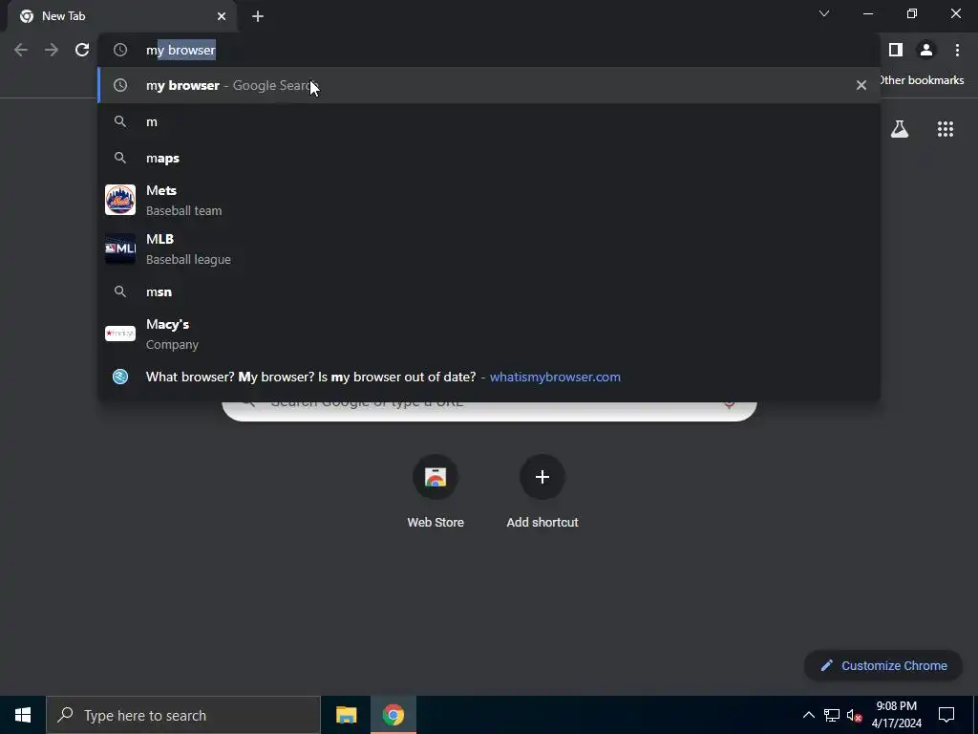Open the Web Store shortcut
This screenshot has width=978, height=734.
coord(436,491)
